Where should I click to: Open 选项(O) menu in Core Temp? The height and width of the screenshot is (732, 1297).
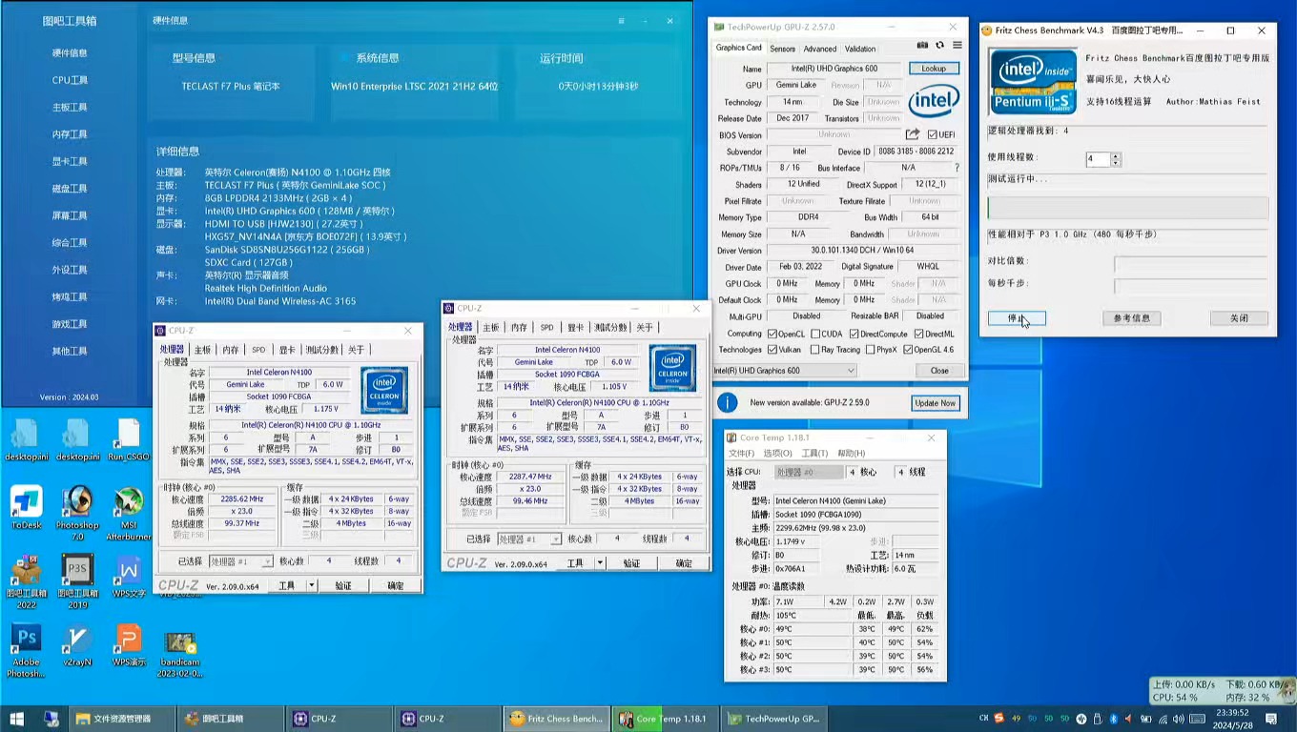point(777,454)
